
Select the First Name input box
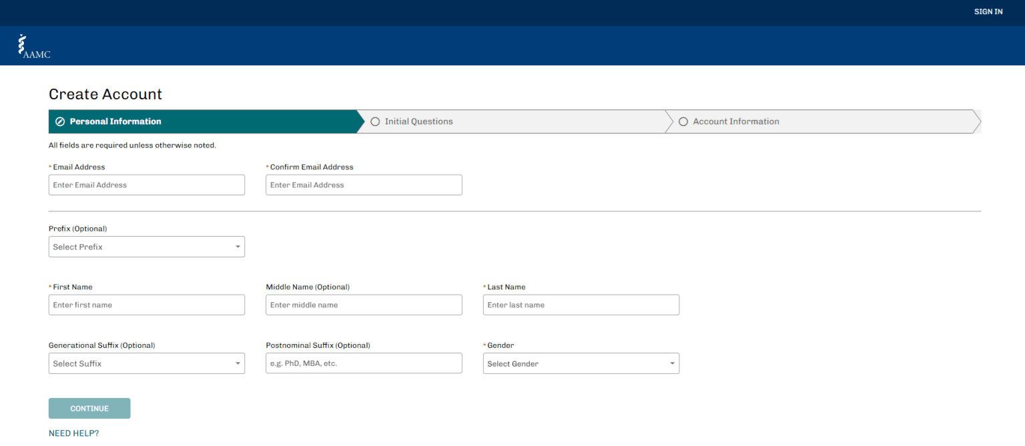point(146,305)
